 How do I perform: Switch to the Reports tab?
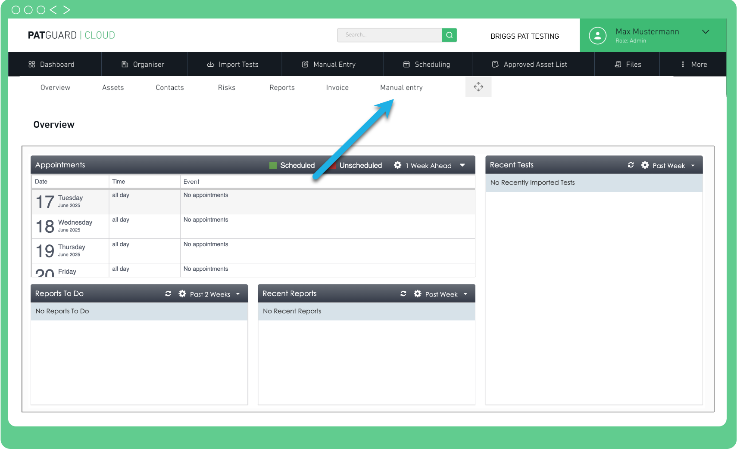282,87
